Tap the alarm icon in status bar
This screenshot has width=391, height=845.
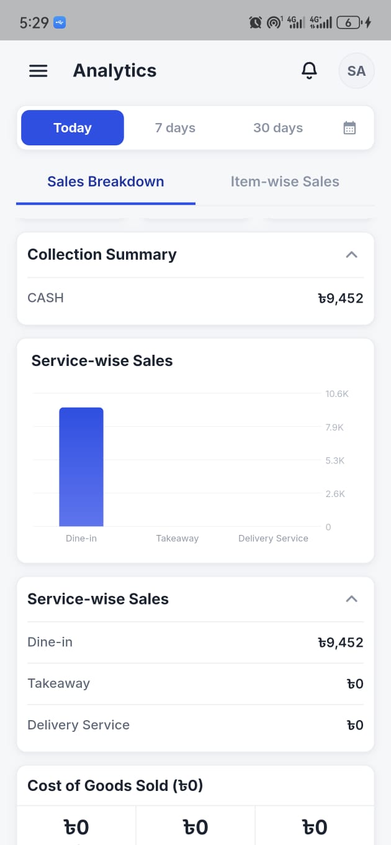(255, 23)
